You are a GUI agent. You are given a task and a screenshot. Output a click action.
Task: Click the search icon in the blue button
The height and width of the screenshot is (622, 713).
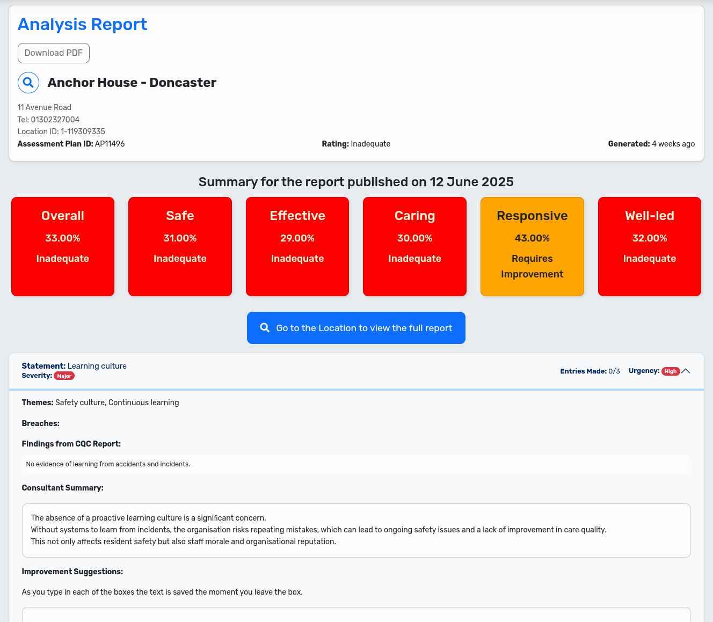point(265,328)
